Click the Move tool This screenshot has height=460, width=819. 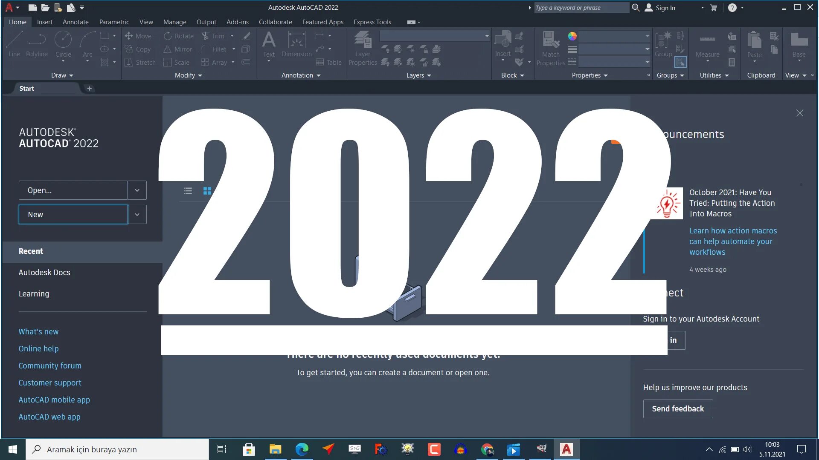point(138,36)
